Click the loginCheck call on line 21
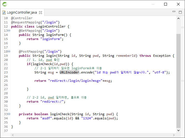This screenshot has width=185, height=138. point(42,64)
